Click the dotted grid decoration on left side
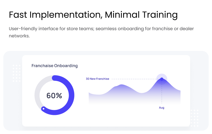This screenshot has width=212, height=134. (x=17, y=73)
